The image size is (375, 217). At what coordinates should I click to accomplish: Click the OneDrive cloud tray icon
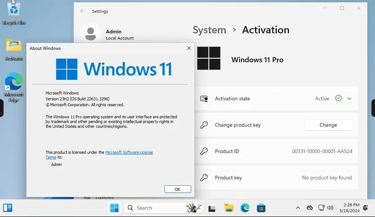(x=310, y=208)
